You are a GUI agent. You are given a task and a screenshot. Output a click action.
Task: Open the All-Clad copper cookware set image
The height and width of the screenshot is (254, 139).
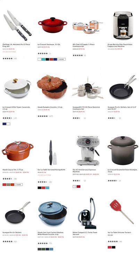tap(88, 27)
